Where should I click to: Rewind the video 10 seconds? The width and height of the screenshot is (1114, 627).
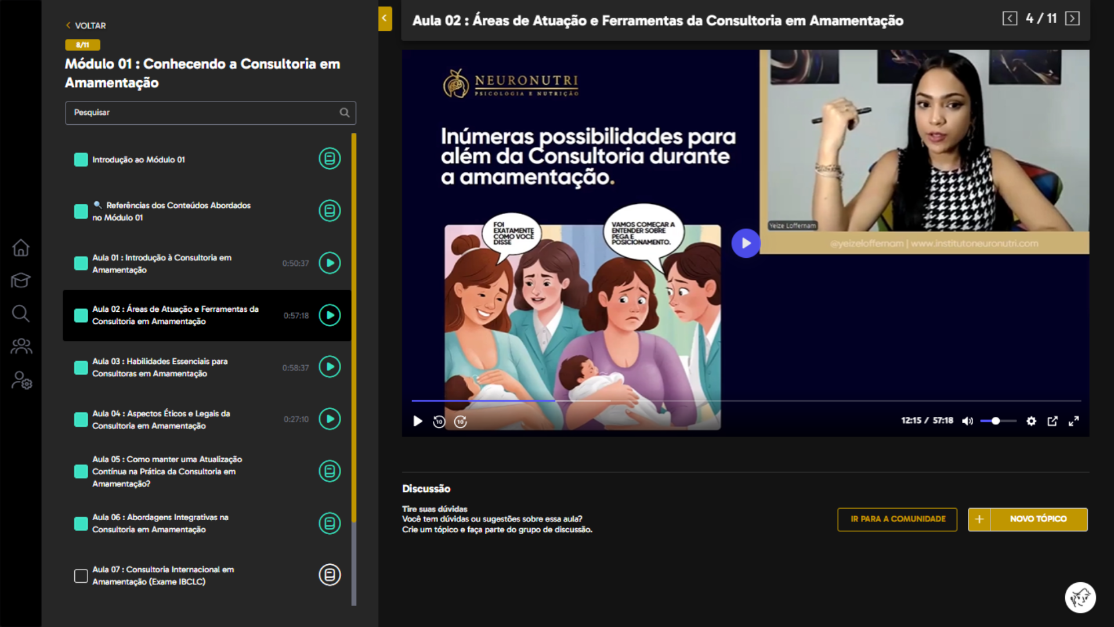439,421
